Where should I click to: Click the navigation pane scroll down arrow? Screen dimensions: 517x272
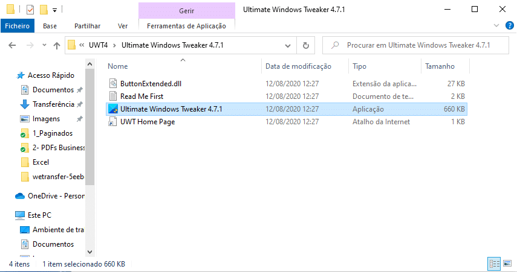point(89,252)
